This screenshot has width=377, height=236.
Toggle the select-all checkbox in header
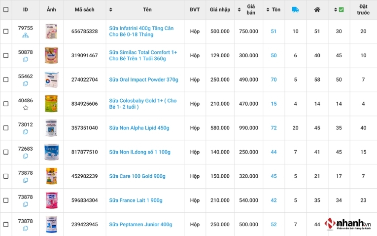coord(6,10)
